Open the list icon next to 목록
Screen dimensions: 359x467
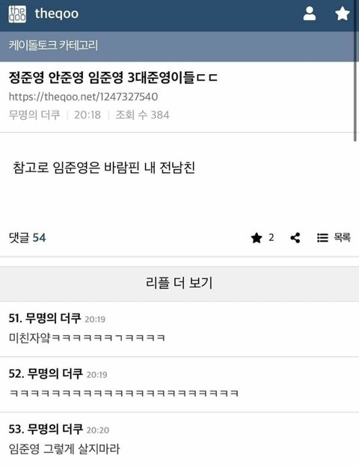322,238
